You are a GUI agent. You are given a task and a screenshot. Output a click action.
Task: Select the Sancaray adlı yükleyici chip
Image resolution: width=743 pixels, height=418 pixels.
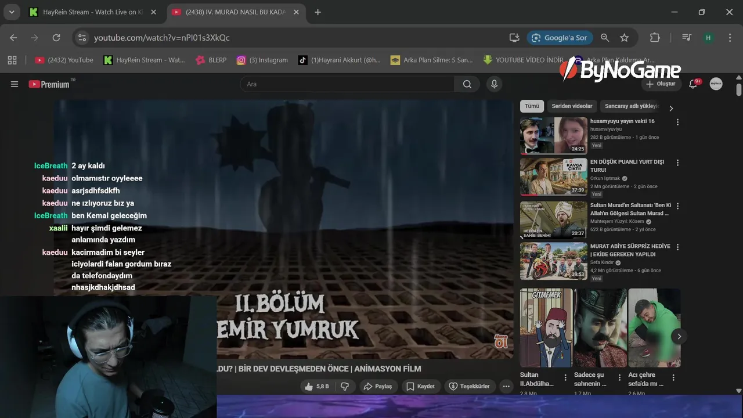tap(632, 106)
